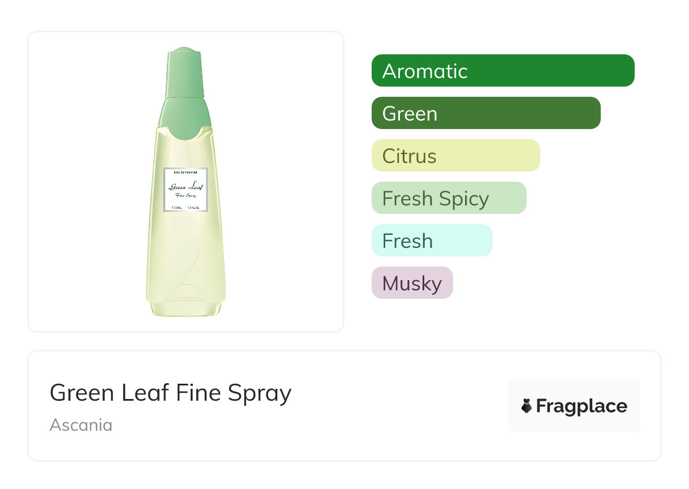Click the square Green Leaf label on bottle

point(186,190)
